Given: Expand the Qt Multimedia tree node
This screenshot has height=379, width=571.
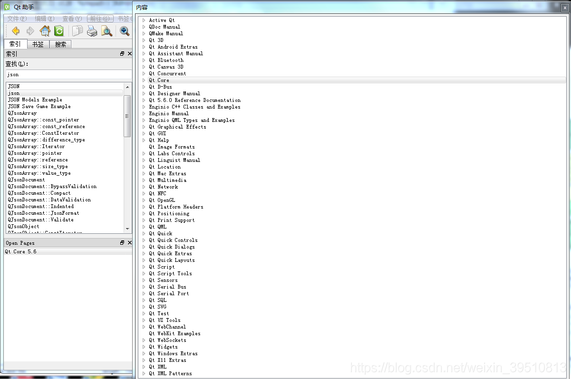Looking at the screenshot, I should click(144, 180).
